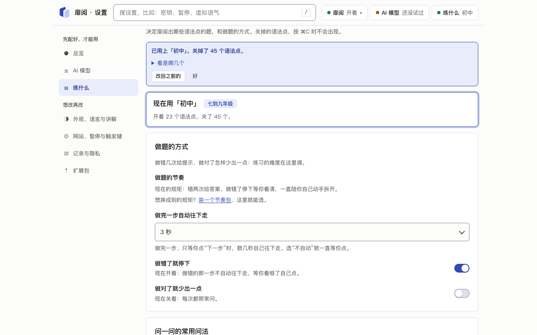Click the 总览 circle icon in sidebar

[66, 53]
